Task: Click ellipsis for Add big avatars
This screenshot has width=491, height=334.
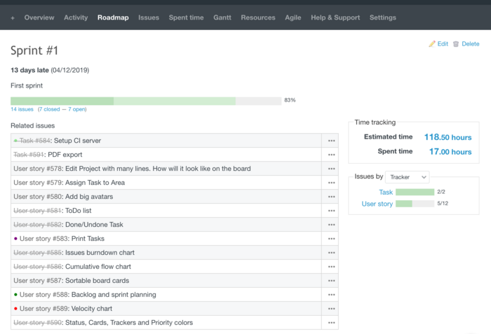Action: (x=330, y=197)
